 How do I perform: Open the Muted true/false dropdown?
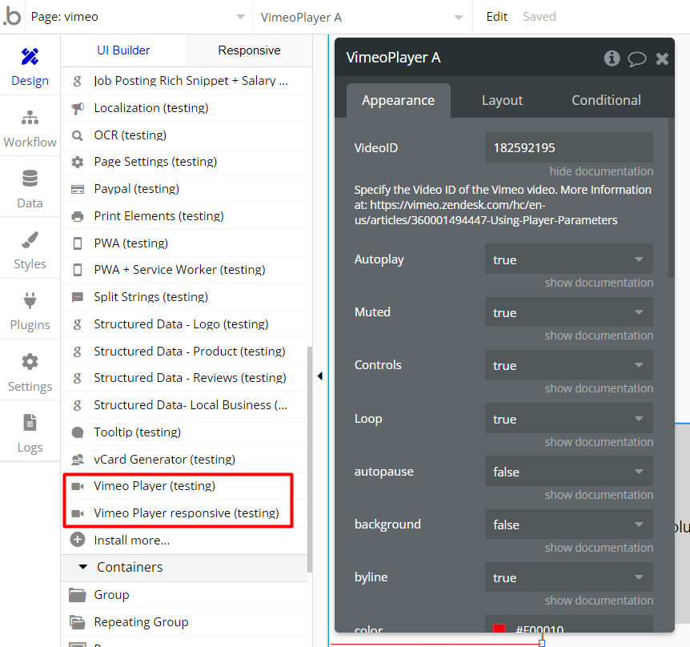568,312
